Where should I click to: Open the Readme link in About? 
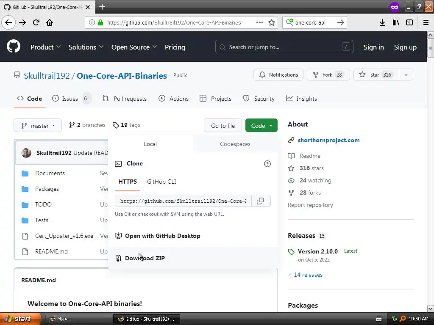(310, 156)
